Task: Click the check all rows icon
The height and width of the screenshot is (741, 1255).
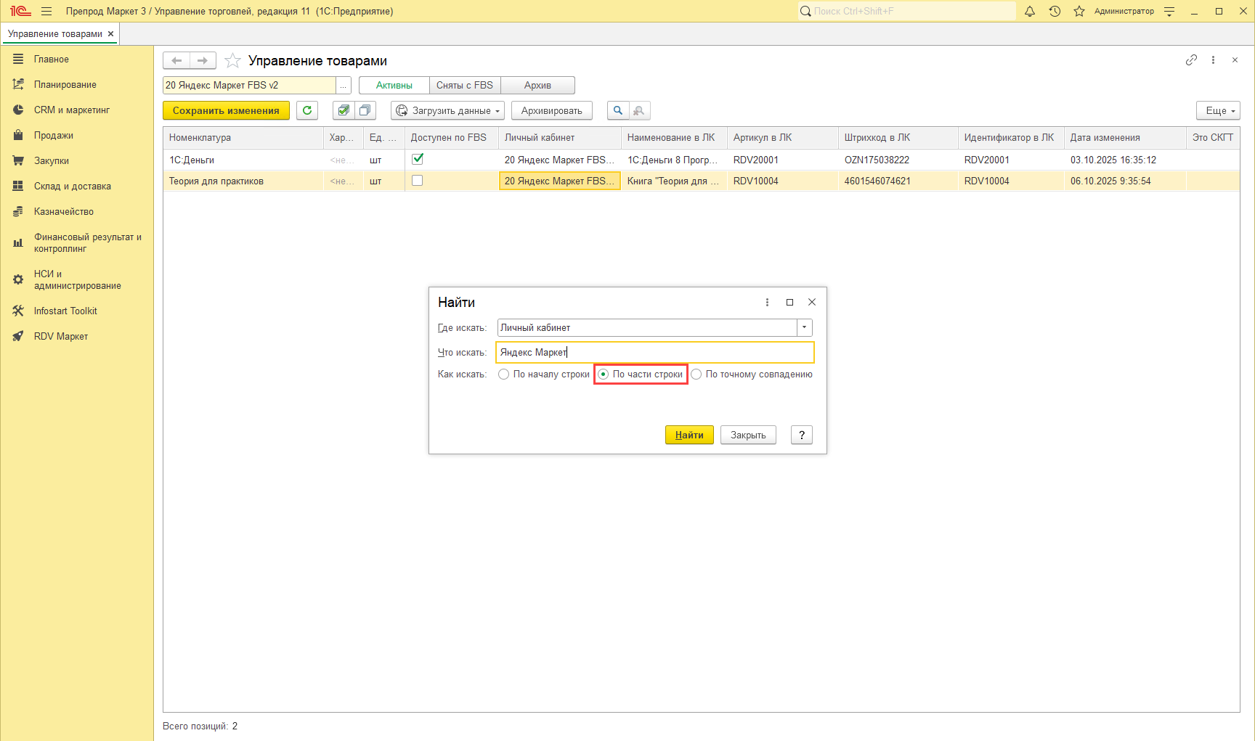Action: 344,110
